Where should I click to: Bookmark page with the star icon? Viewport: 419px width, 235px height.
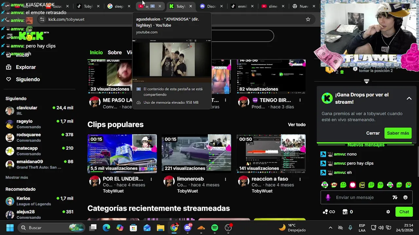click(308, 19)
